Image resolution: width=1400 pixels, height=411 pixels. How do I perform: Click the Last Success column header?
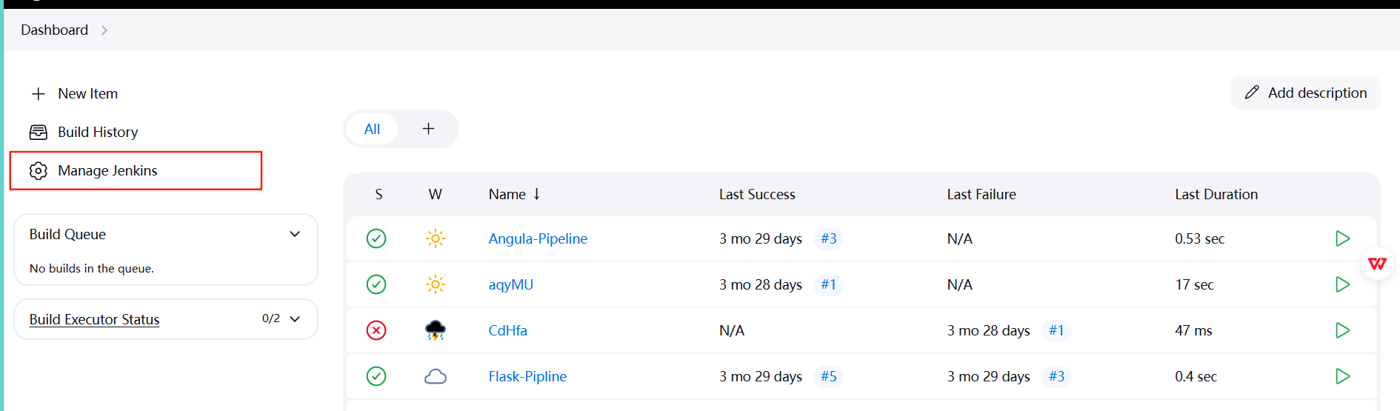coord(757,194)
